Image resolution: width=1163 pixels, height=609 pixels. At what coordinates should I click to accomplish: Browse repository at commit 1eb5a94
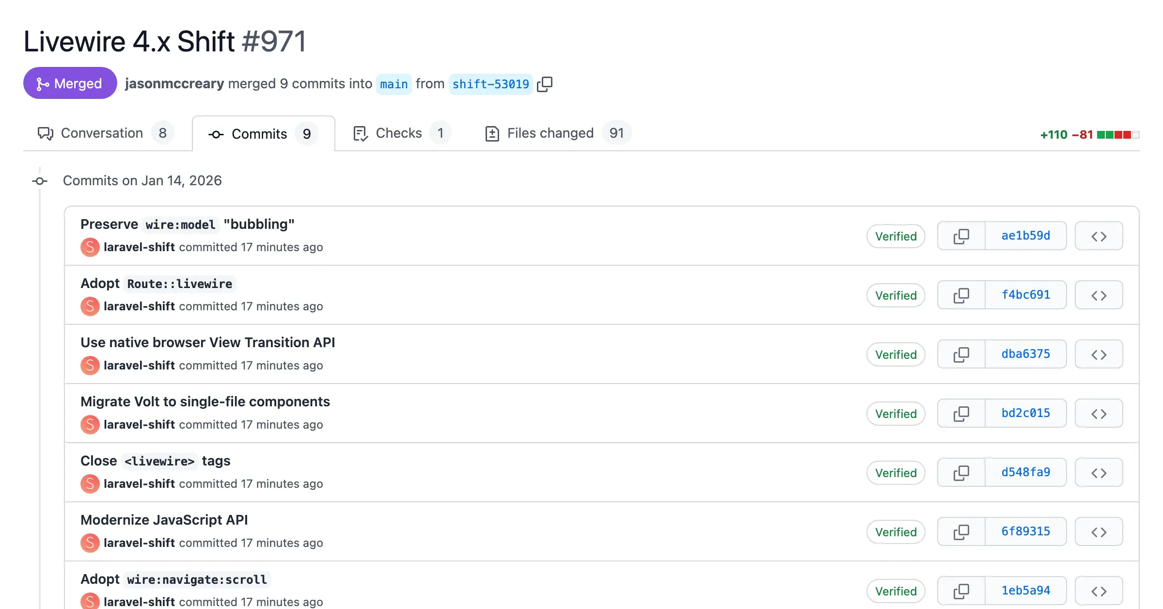[x=1099, y=590]
